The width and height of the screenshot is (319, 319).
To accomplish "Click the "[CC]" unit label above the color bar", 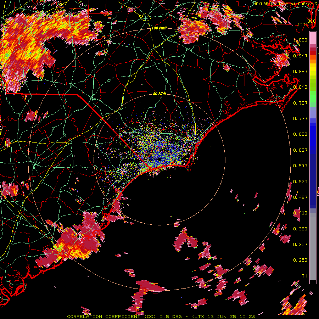I will pyautogui.click(x=303, y=24).
